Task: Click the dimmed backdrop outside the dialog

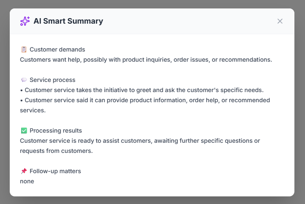Action: click(4, 101)
